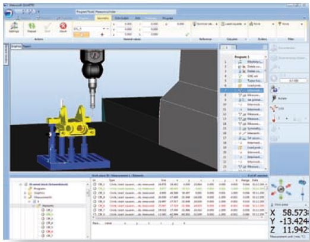Open the round application logo menu
The image size is (310, 242).
(x=8, y=13)
